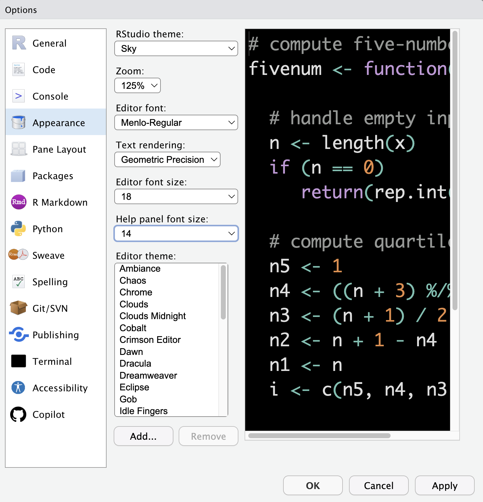Click the Code document icon
This screenshot has width=483, height=502.
click(x=19, y=69)
